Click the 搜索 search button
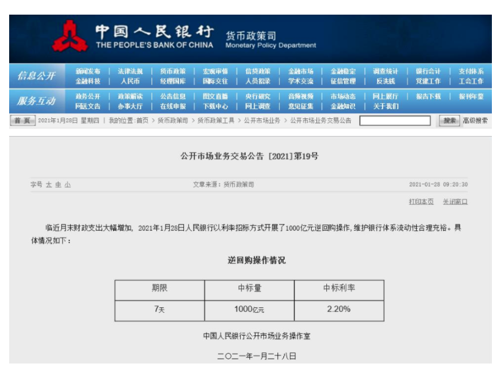This screenshot has height=369, width=498. (449, 120)
